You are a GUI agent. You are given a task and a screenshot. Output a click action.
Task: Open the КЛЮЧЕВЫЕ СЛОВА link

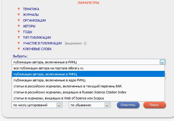point(37,49)
